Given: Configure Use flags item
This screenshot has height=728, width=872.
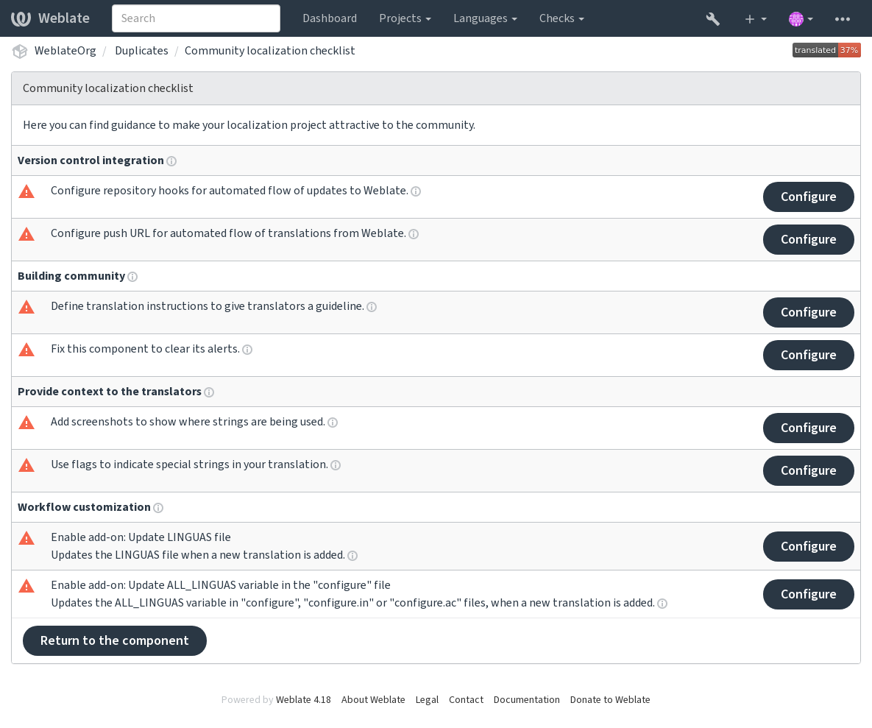Looking at the screenshot, I should [x=808, y=471].
